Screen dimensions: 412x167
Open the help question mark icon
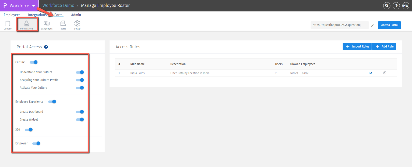(x=396, y=6)
